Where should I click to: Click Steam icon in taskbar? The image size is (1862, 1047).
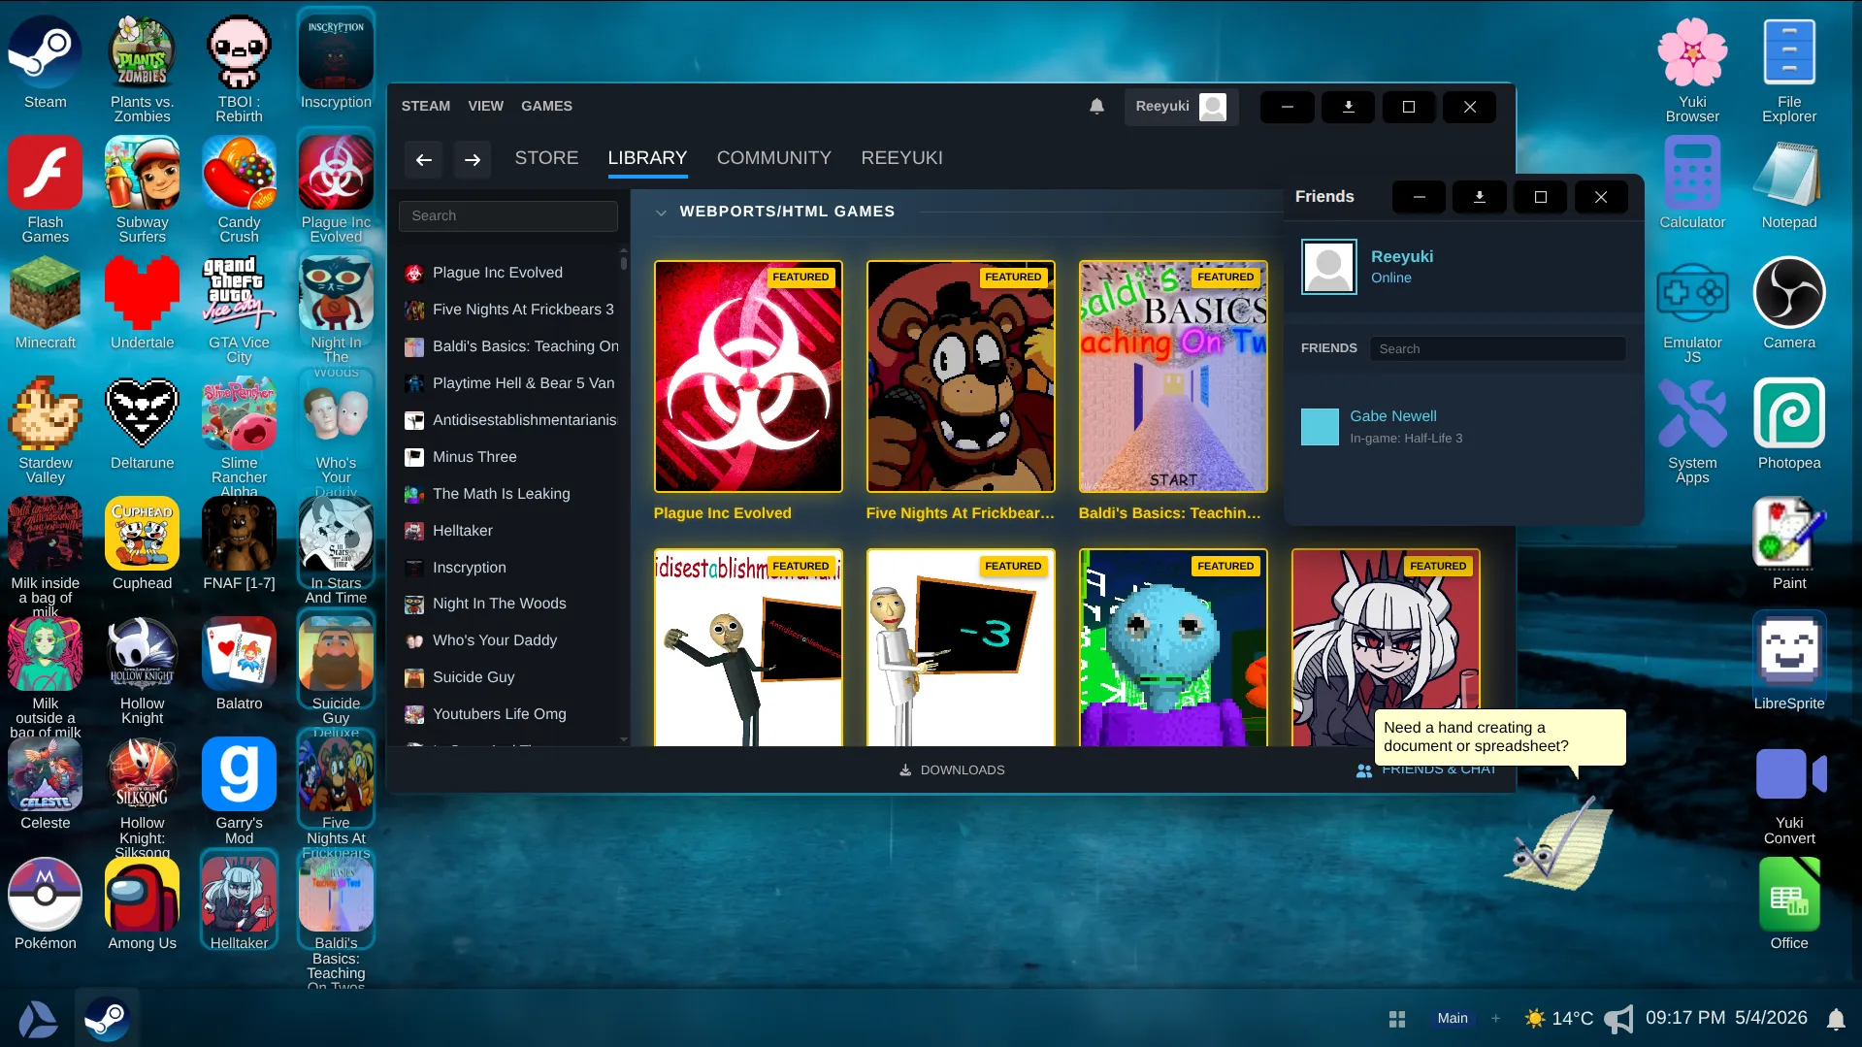107,1019
